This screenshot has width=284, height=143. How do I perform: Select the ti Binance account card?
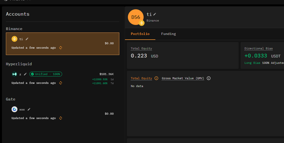coord(62,44)
